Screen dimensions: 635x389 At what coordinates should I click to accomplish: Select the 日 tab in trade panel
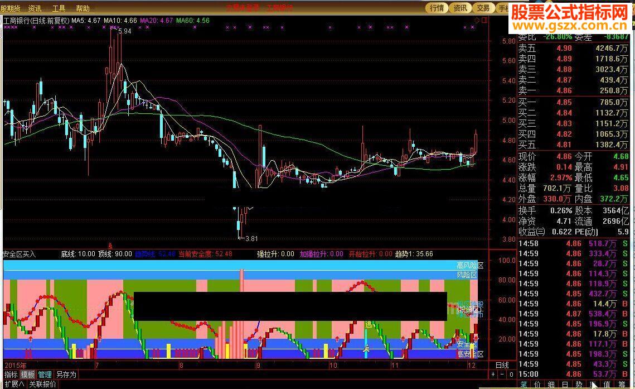pos(565,385)
